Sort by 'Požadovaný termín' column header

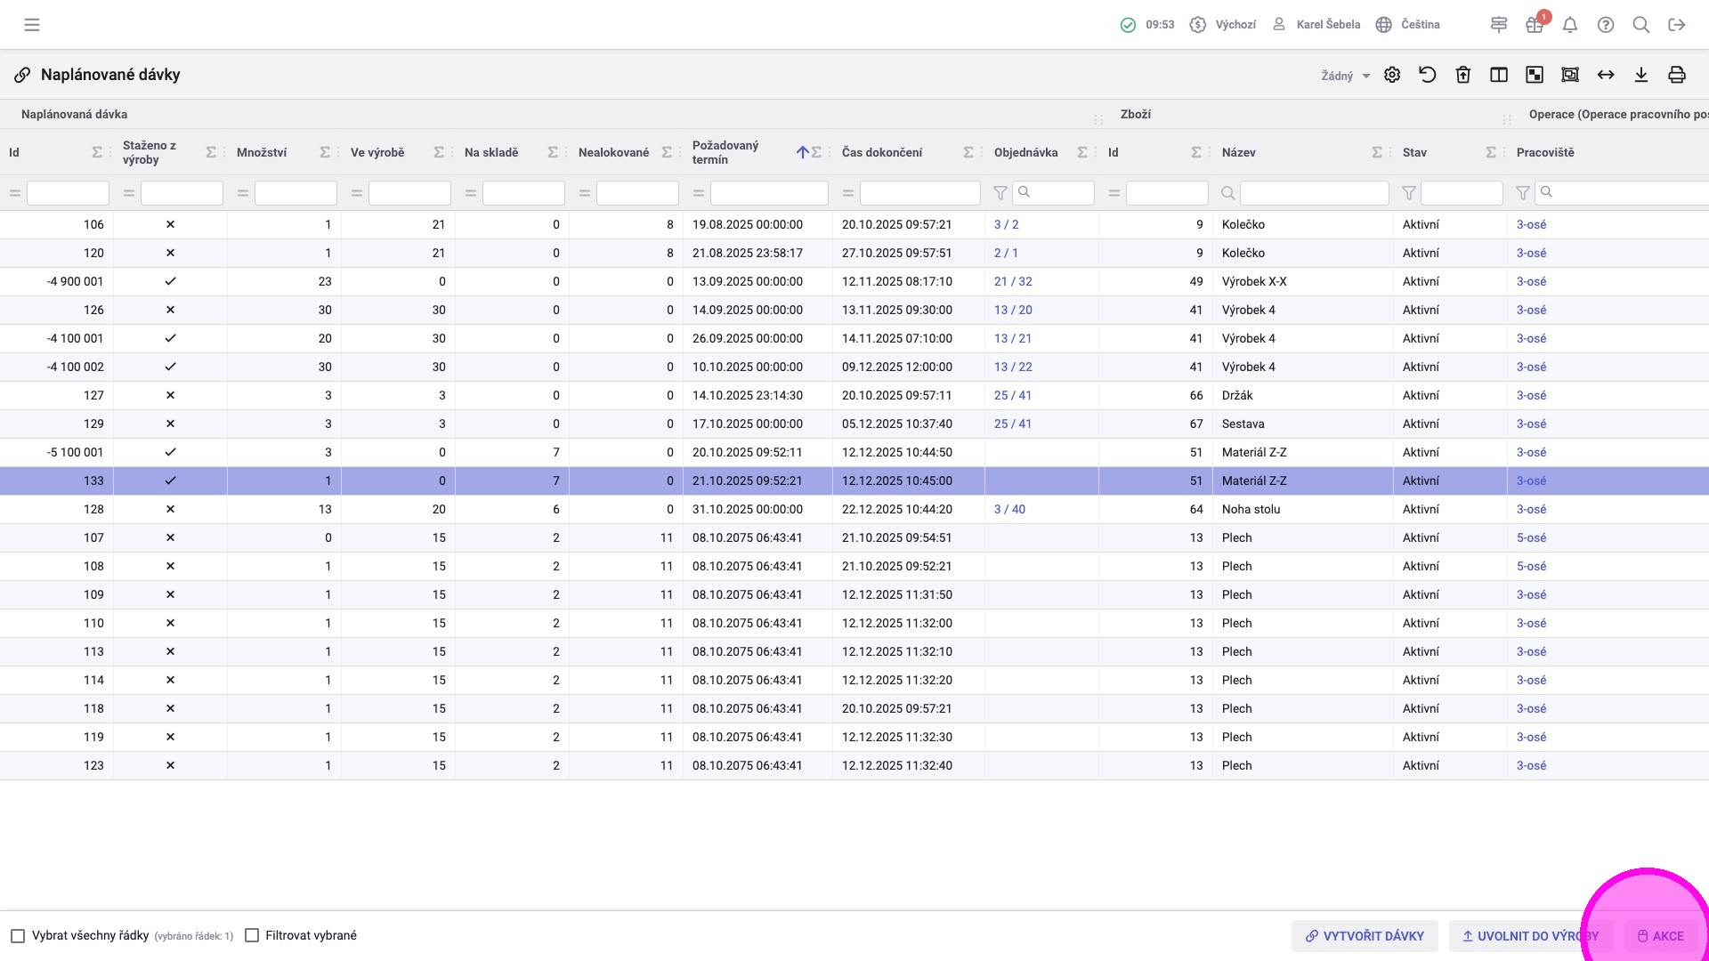click(725, 152)
